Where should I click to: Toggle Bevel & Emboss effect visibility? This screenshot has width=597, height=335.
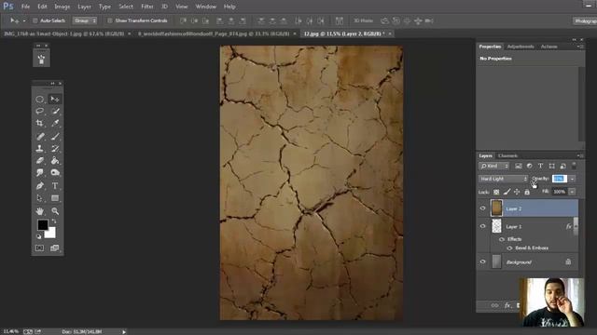coord(509,248)
